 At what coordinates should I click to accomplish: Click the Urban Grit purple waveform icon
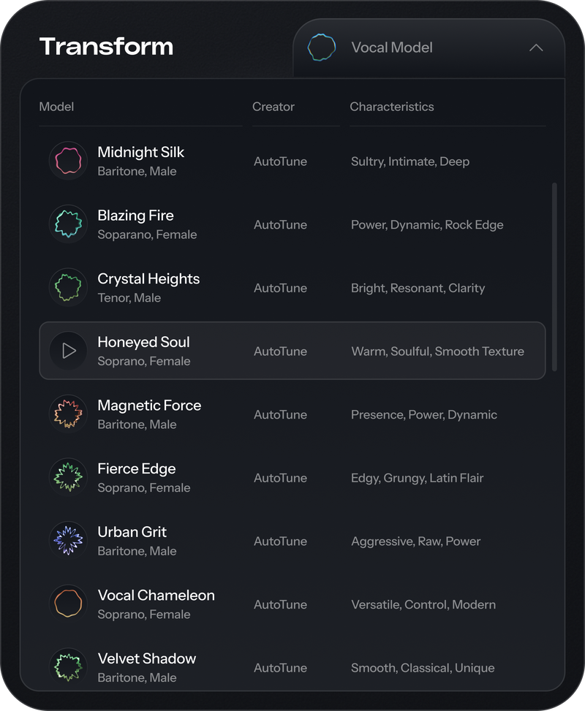(68, 541)
